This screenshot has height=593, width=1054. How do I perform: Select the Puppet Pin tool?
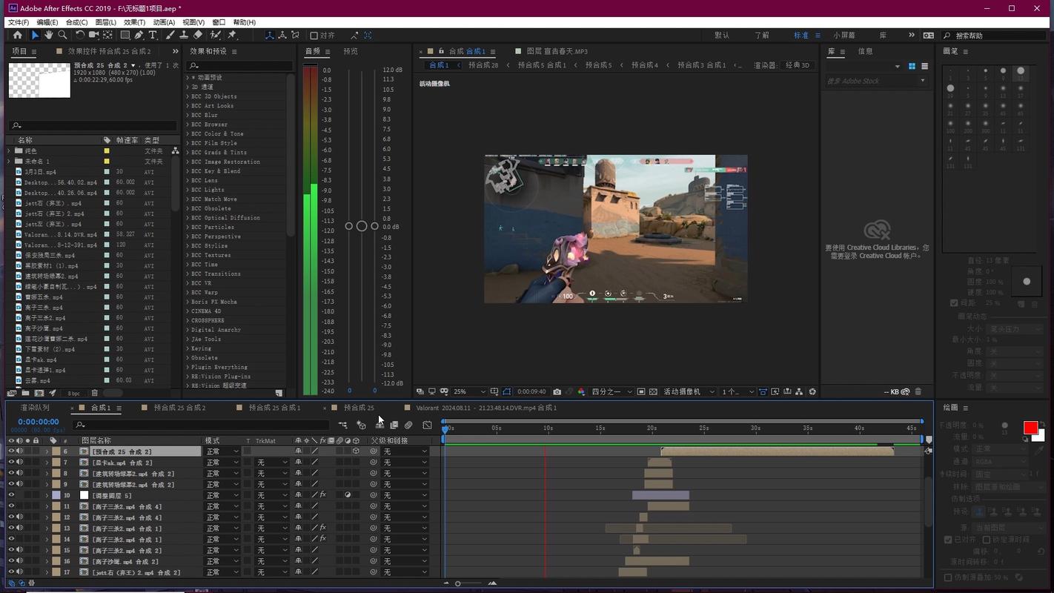click(232, 35)
